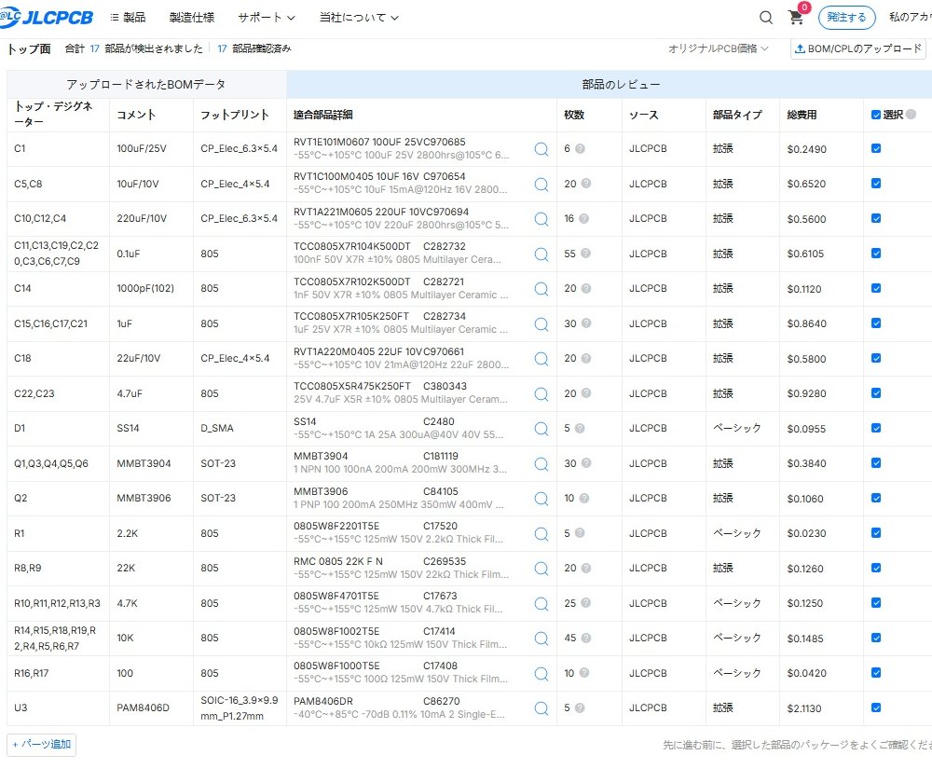Search part for MMBT3906 C84105 row
Screen dimensions: 932x769
(x=541, y=499)
